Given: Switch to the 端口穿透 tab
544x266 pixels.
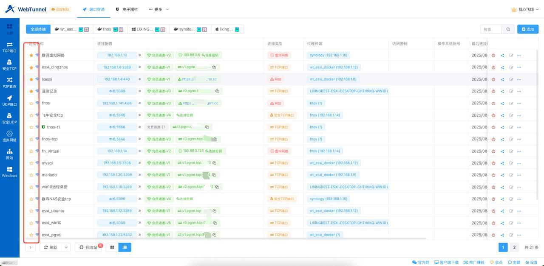Looking at the screenshot, I should coord(93,9).
